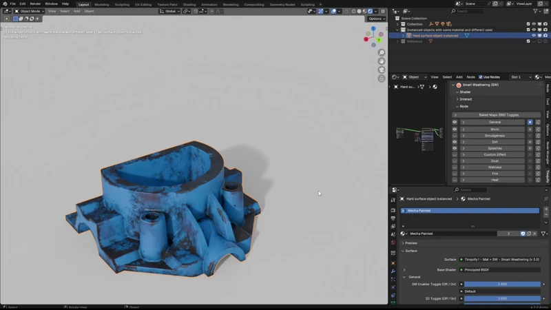Open the Output properties tab icon
Screen dimensions: 551x310
point(393,218)
